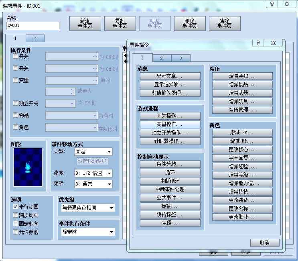
Task: Select event page tab 1
Action: click(x=15, y=38)
